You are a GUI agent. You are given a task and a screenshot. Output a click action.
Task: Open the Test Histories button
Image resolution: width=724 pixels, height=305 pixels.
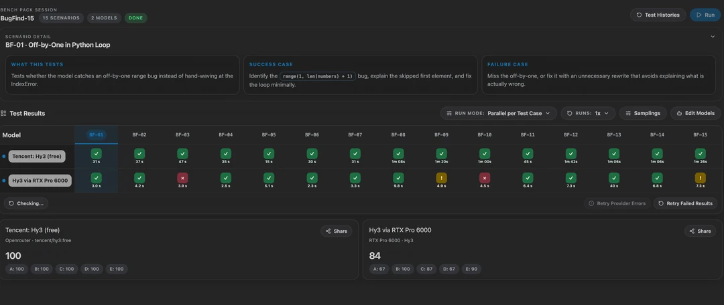pyautogui.click(x=658, y=15)
